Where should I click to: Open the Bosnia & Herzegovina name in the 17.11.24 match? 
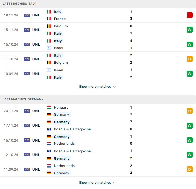[72, 129]
